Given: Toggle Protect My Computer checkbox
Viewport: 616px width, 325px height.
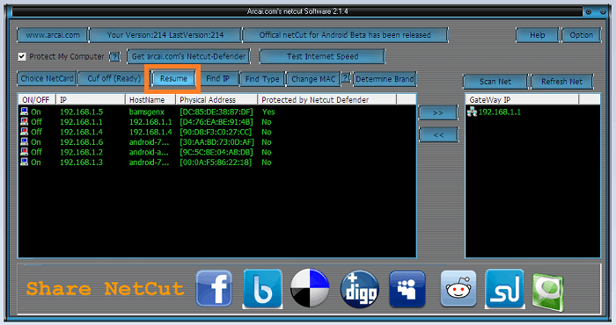Looking at the screenshot, I should pos(22,56).
